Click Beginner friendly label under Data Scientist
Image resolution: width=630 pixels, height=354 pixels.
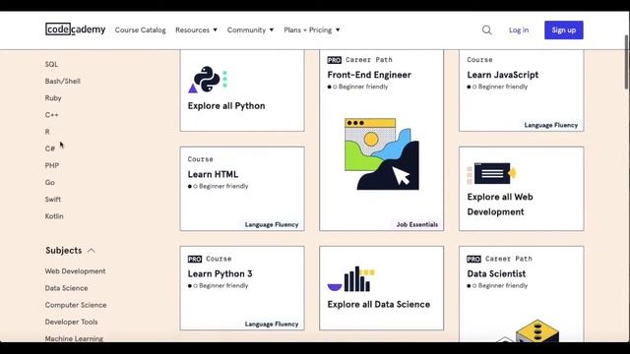click(x=503, y=286)
